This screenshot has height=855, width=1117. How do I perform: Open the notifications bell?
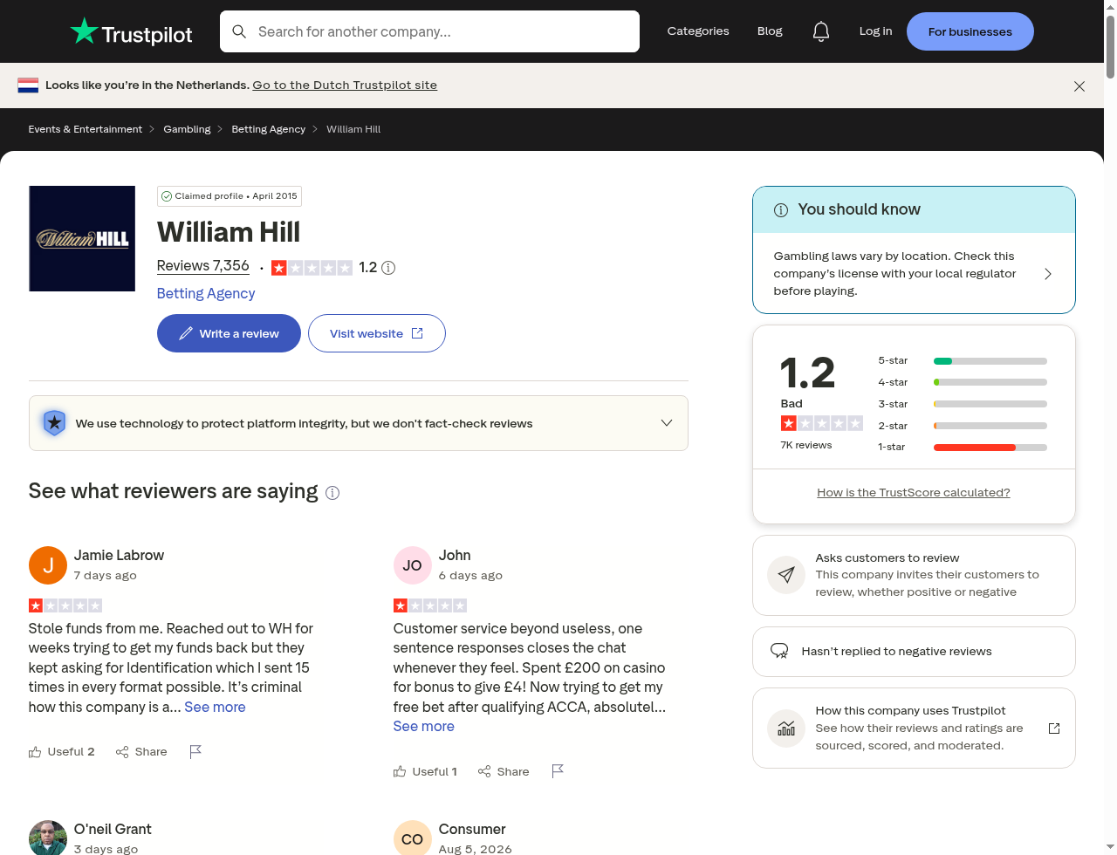[x=821, y=31]
